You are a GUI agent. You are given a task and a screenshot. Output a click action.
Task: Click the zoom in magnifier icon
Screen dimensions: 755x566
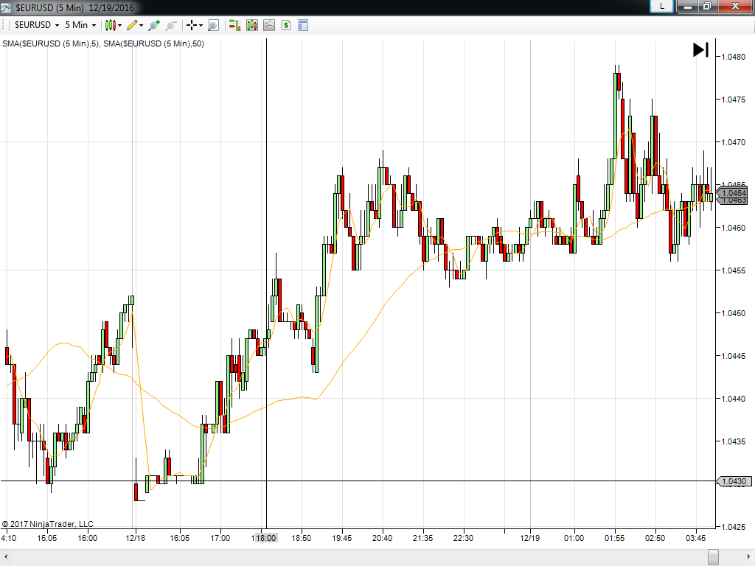(154, 25)
